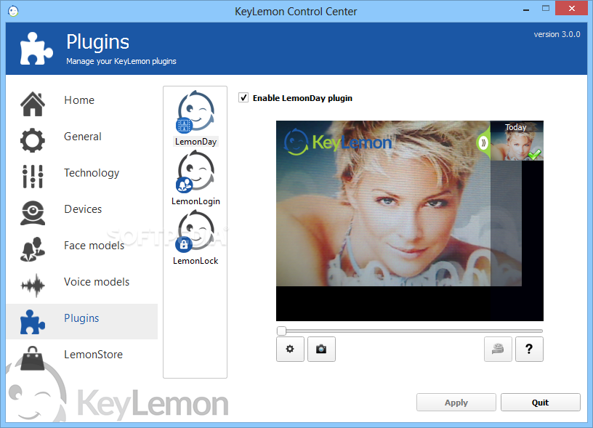
Task: Click the KeyLemon app icon in title bar
Action: 13,11
